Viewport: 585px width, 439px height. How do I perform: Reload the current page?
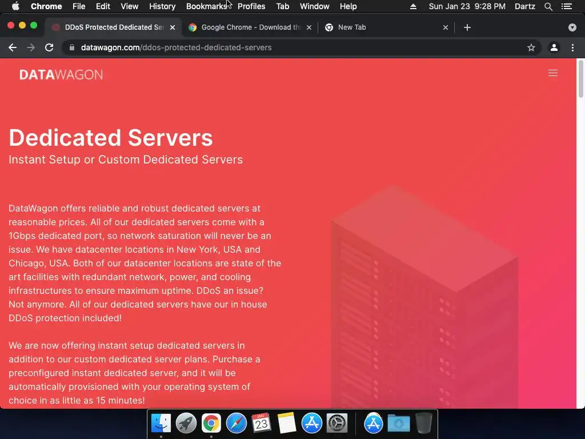49,47
